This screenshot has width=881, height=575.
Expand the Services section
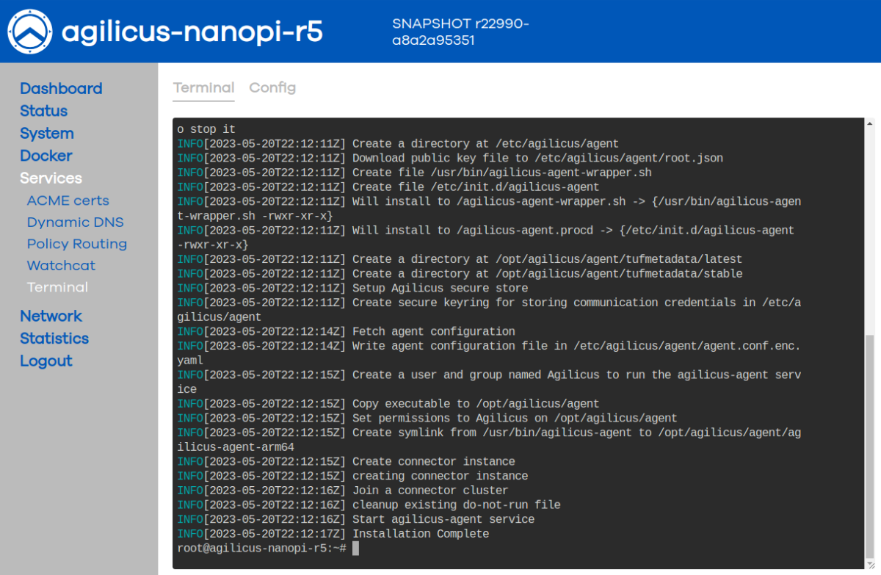point(51,178)
